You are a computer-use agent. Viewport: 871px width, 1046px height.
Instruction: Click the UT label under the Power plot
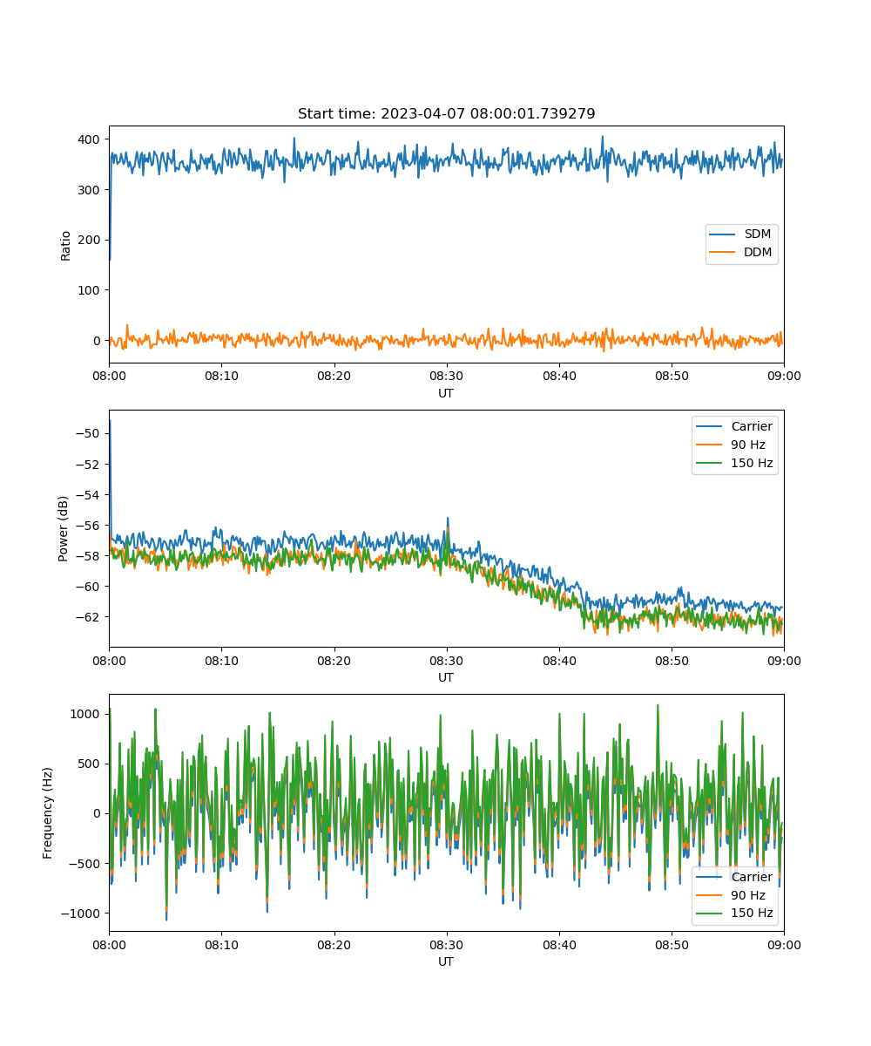coord(446,677)
